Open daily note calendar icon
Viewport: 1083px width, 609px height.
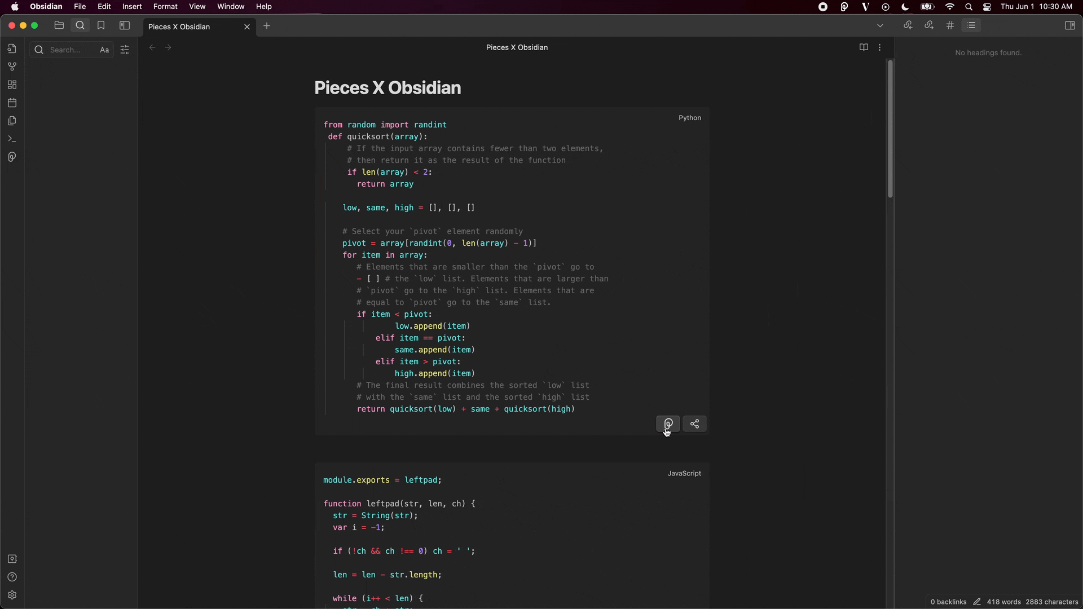point(12,103)
